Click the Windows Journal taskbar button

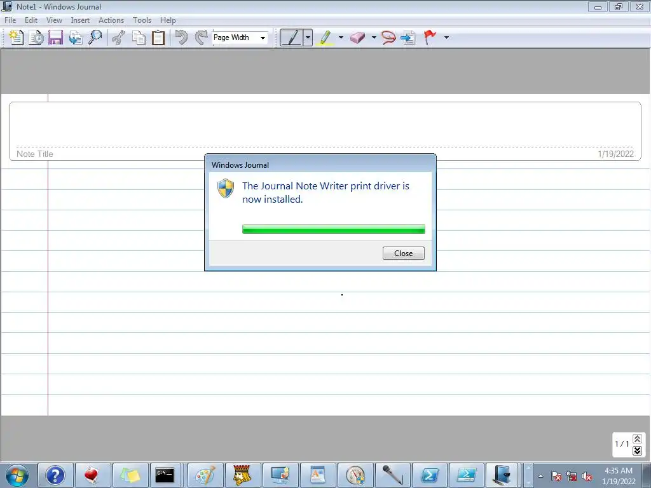(502, 475)
